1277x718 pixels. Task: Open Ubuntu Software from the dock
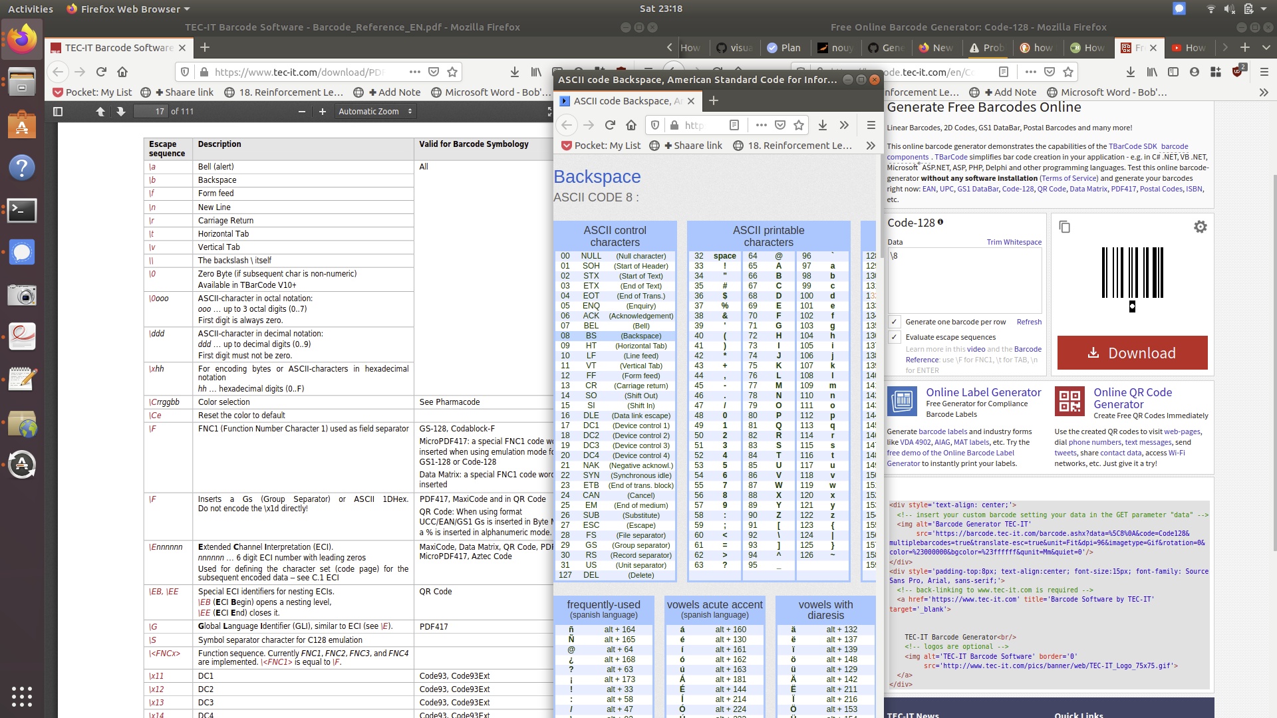point(21,126)
